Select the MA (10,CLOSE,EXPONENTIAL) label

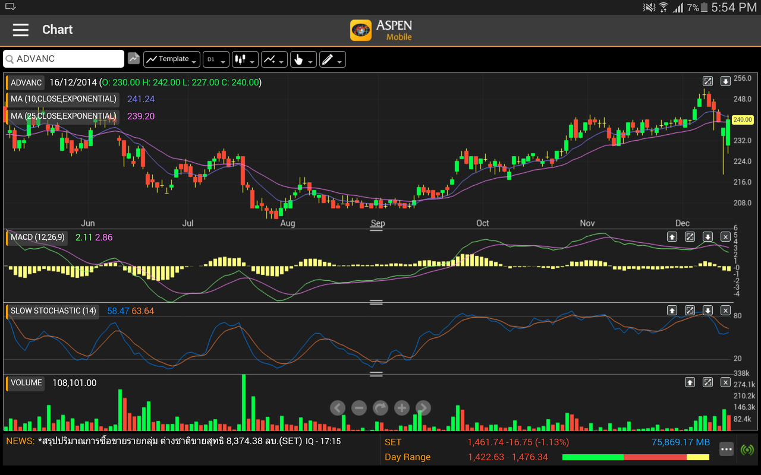tap(63, 99)
